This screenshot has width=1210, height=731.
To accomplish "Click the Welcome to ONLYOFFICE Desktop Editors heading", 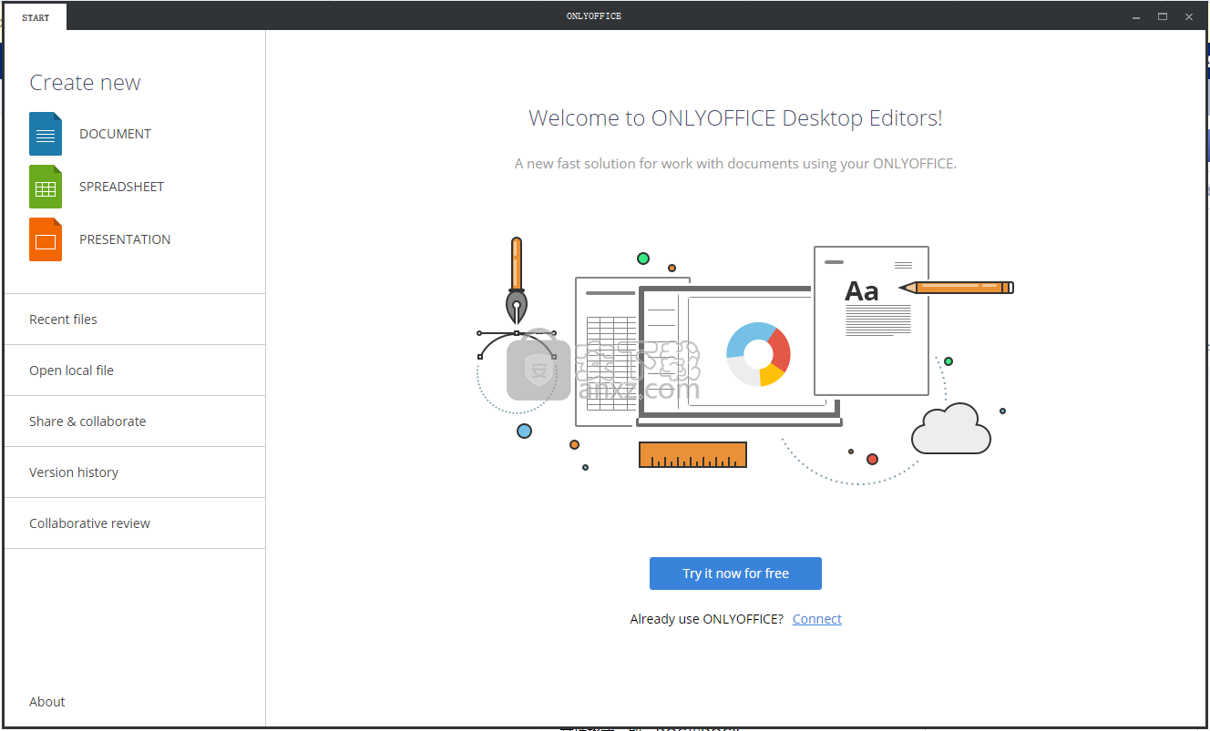I will point(735,118).
